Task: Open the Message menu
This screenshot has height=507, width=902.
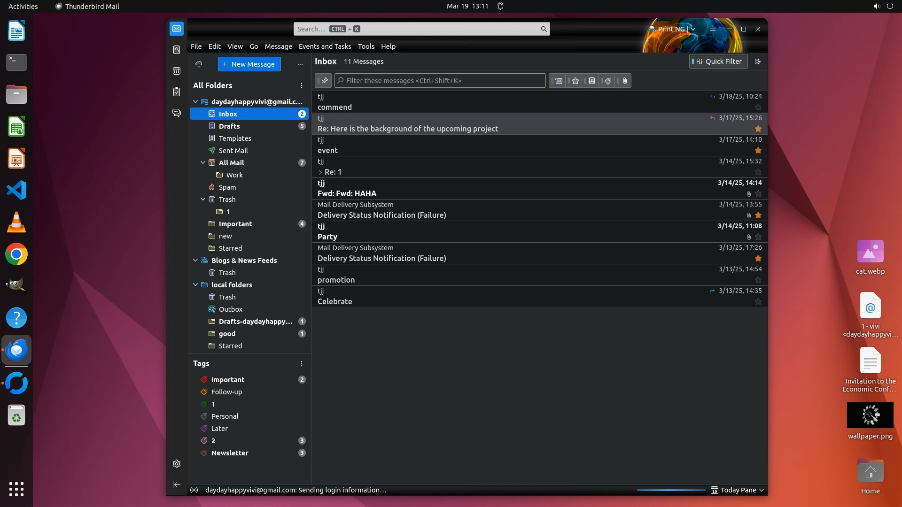Action: pyautogui.click(x=278, y=46)
